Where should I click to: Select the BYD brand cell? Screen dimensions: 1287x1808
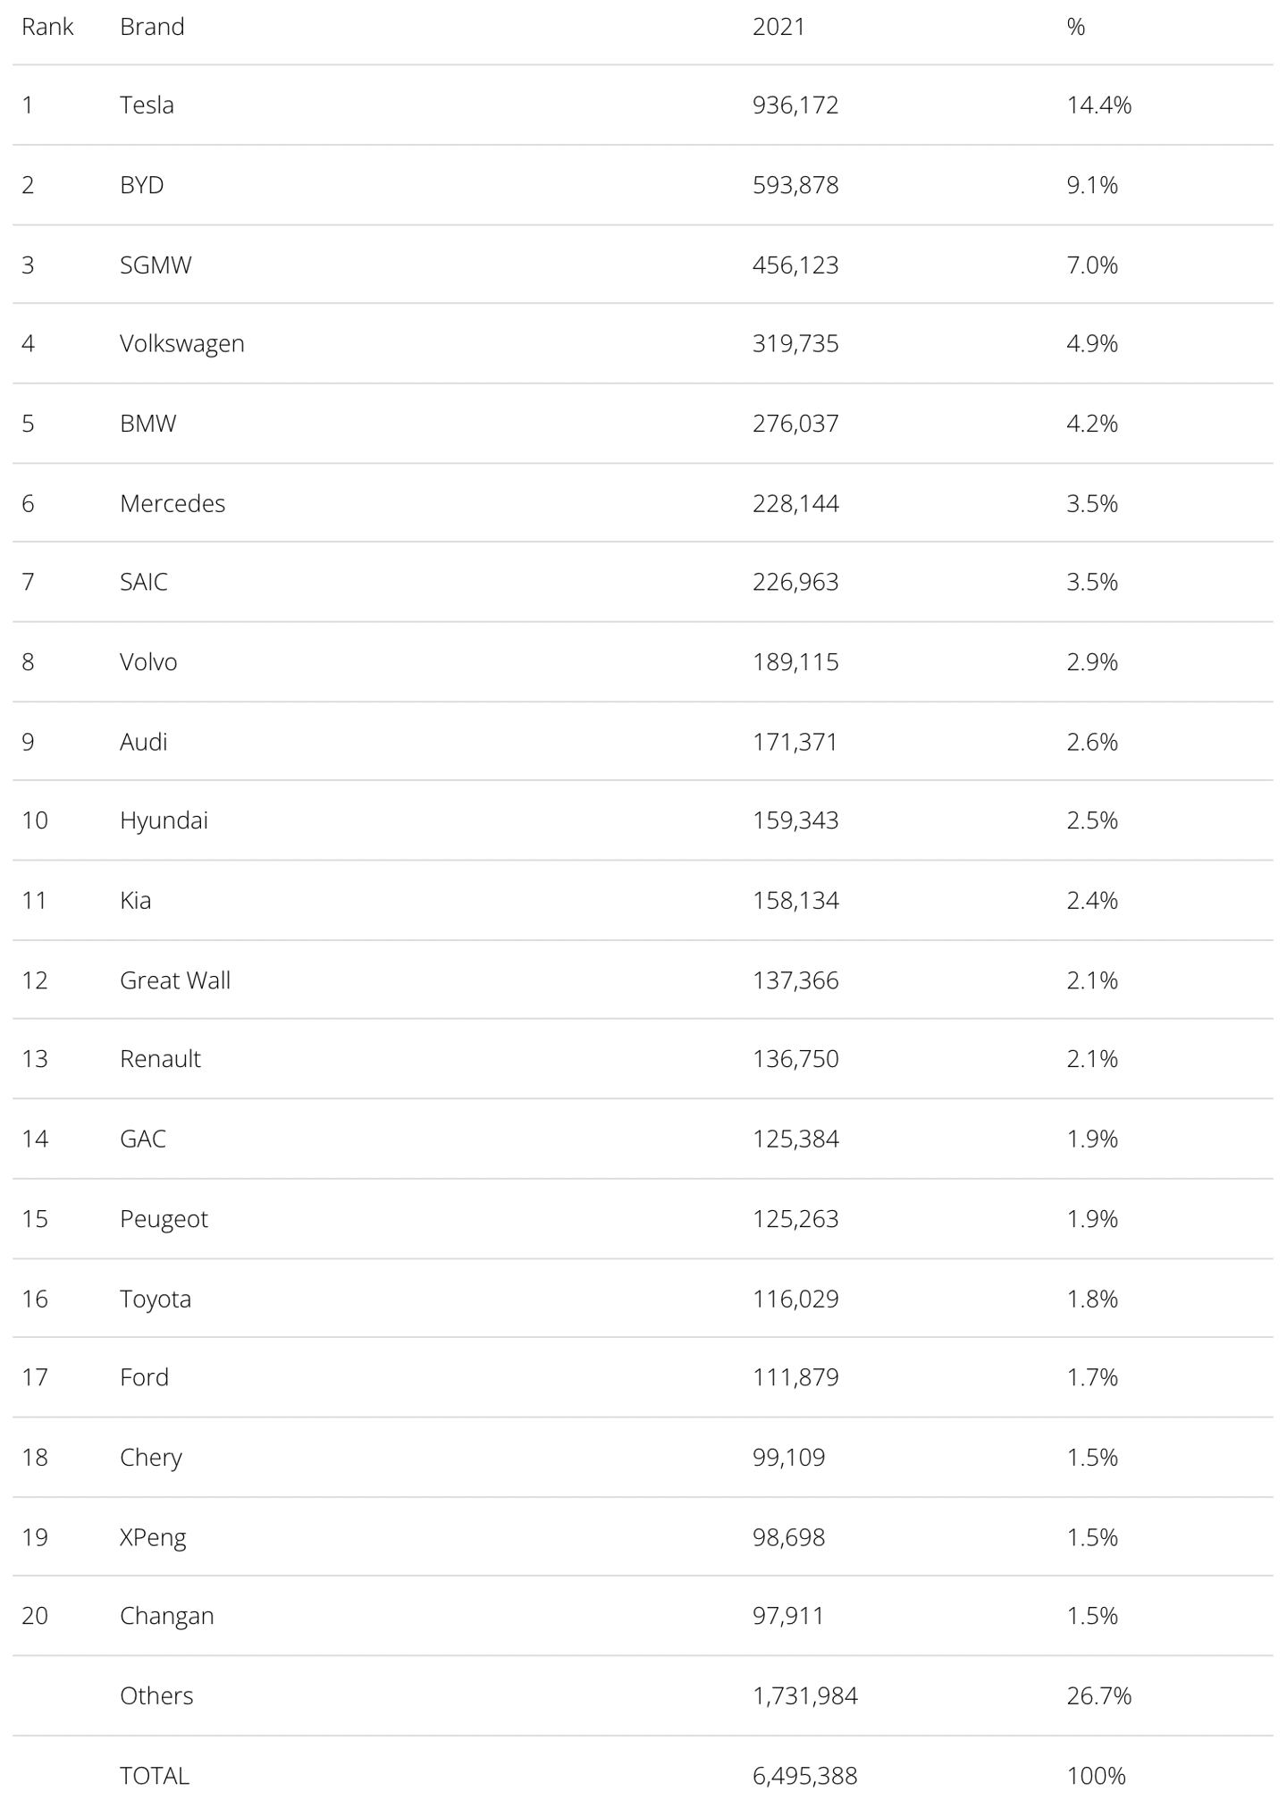tap(142, 185)
